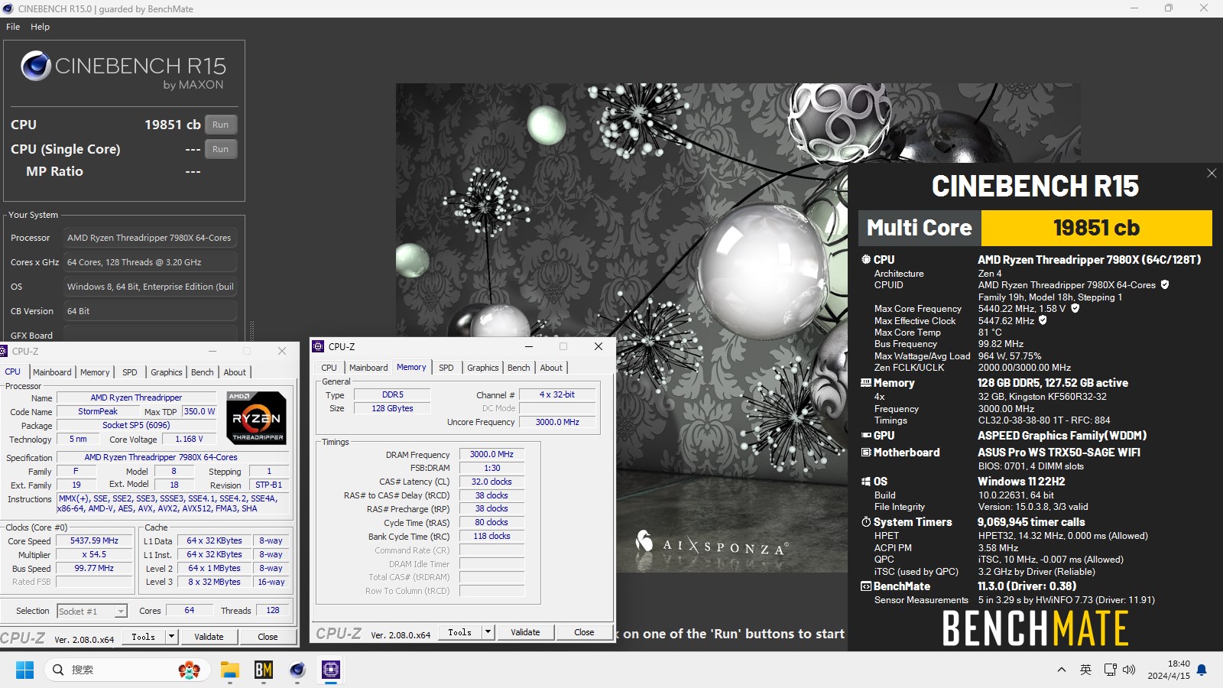This screenshot has height=688, width=1223.
Task: Expand Tools dropdown arrow in left CPU-Z
Action: pyautogui.click(x=171, y=636)
